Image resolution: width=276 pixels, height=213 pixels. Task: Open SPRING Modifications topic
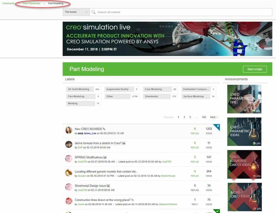[88, 157]
